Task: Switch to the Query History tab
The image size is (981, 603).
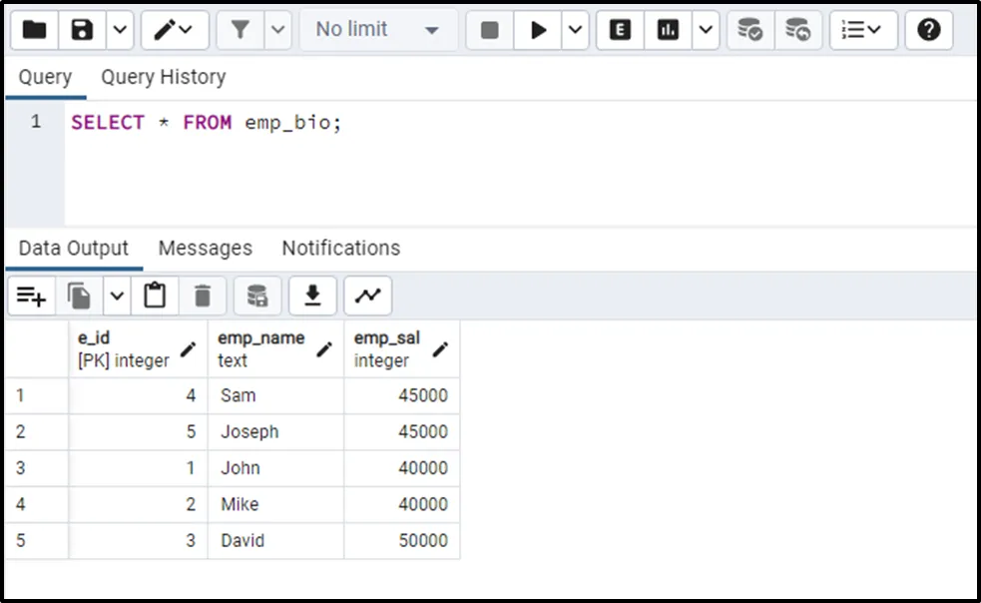Action: (x=163, y=77)
